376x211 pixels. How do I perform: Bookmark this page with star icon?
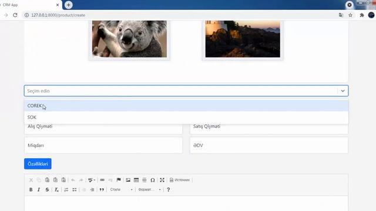(350, 15)
